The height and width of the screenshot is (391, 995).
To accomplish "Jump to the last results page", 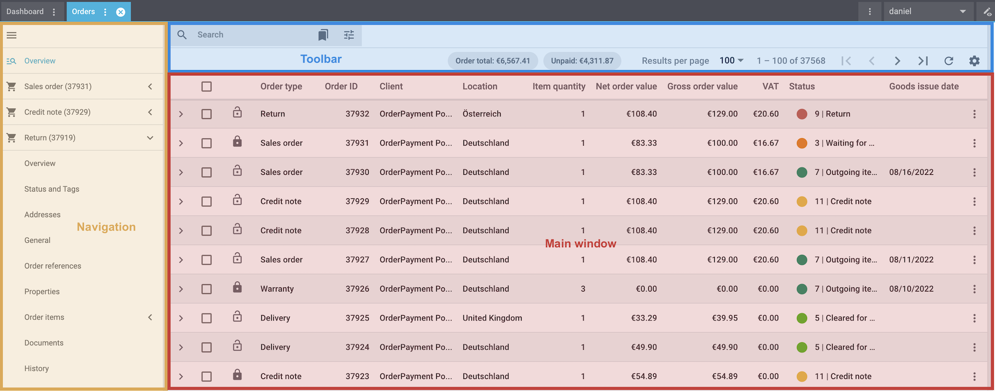I will point(923,61).
